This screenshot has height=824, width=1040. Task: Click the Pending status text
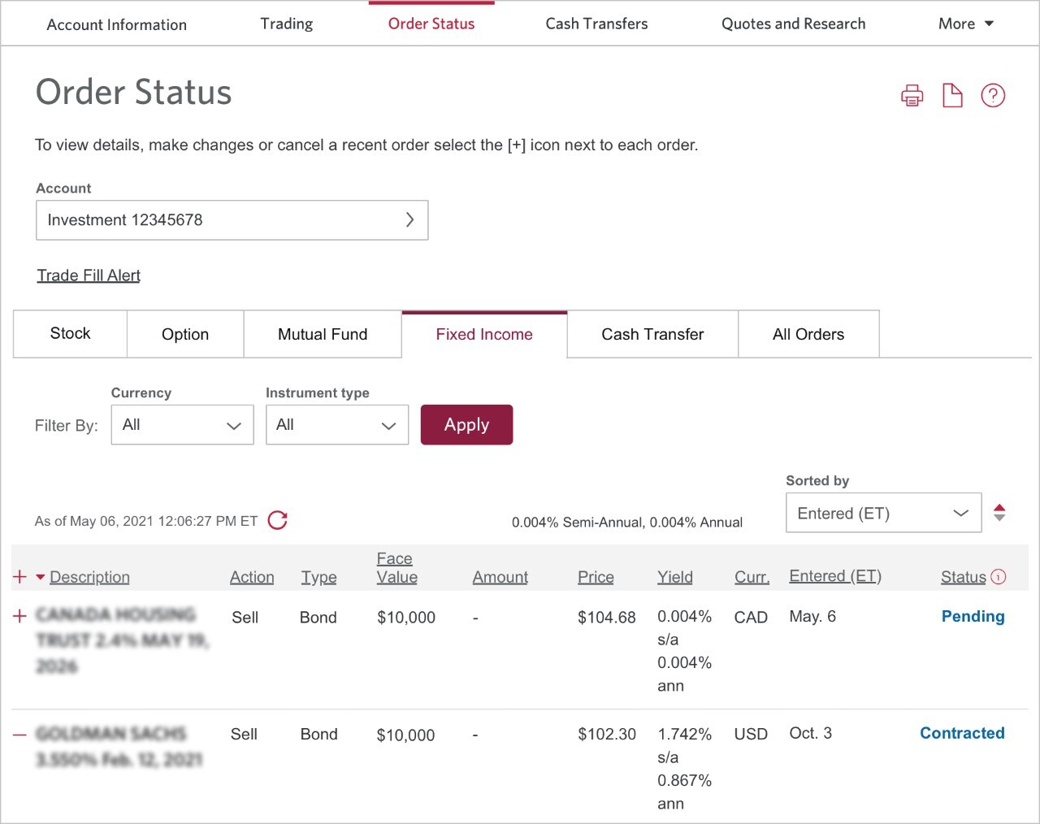coord(973,616)
